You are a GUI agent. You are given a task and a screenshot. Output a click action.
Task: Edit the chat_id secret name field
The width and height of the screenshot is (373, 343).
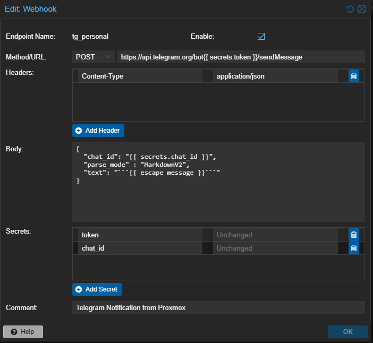point(140,248)
